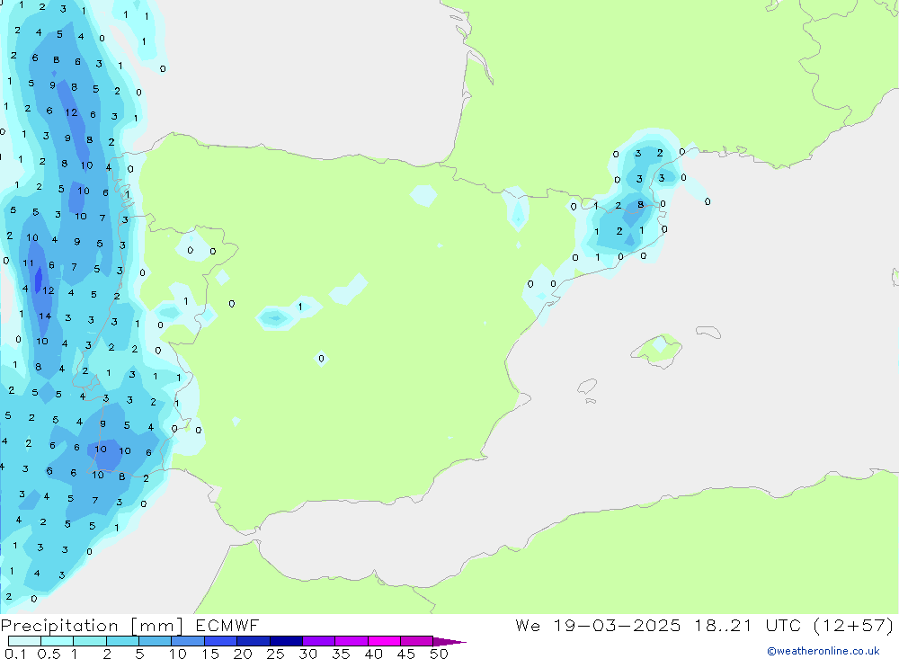Image resolution: width=899 pixels, height=659 pixels.
Task: Click the 25-30 mm dark navy legend segment
Action: pos(285,641)
